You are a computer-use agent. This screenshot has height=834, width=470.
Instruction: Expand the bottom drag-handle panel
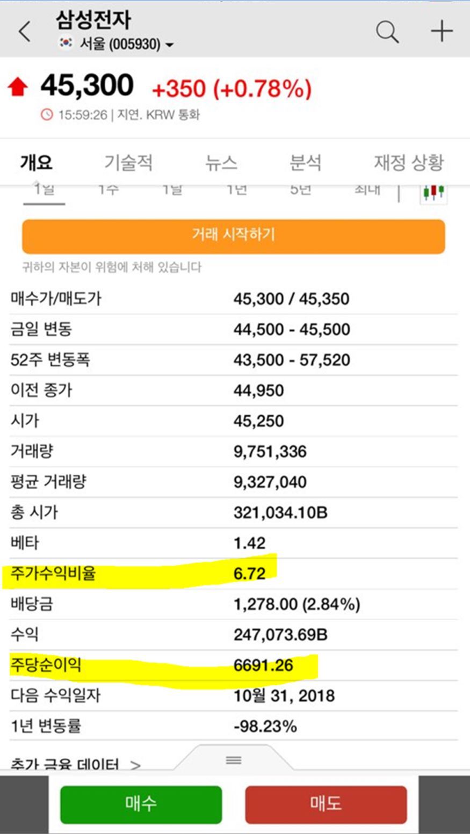[x=233, y=760]
